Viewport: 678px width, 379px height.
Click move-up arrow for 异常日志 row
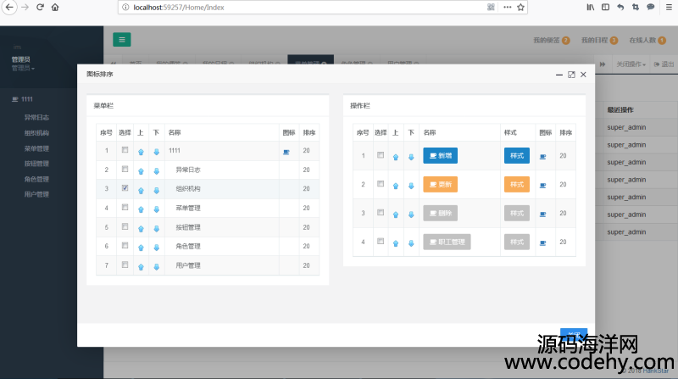click(141, 170)
